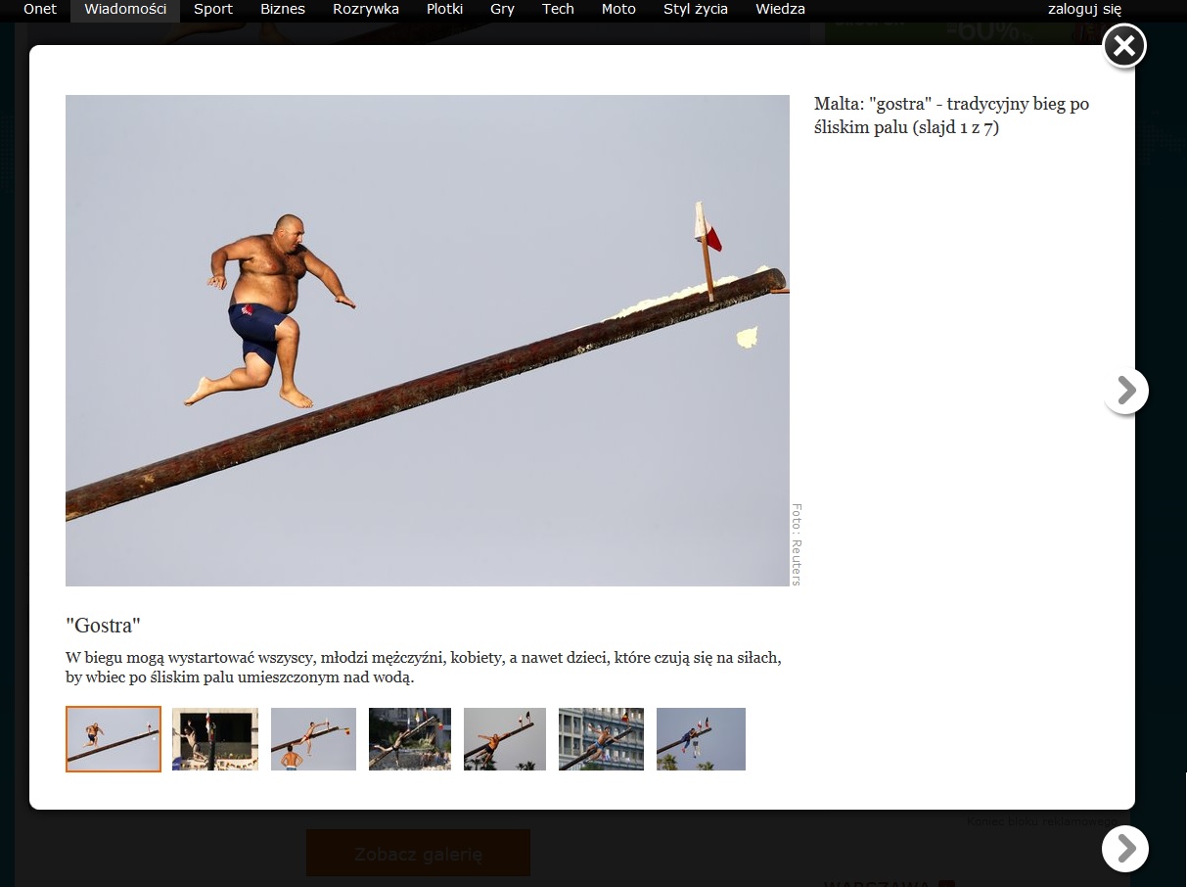Go to the Wiedza section
Image resolution: width=1187 pixels, height=887 pixels.
[x=780, y=9]
